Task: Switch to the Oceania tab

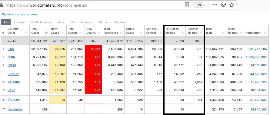Action: coord(119,22)
